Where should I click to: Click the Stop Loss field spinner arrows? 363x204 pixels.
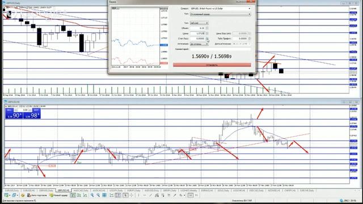point(207,39)
